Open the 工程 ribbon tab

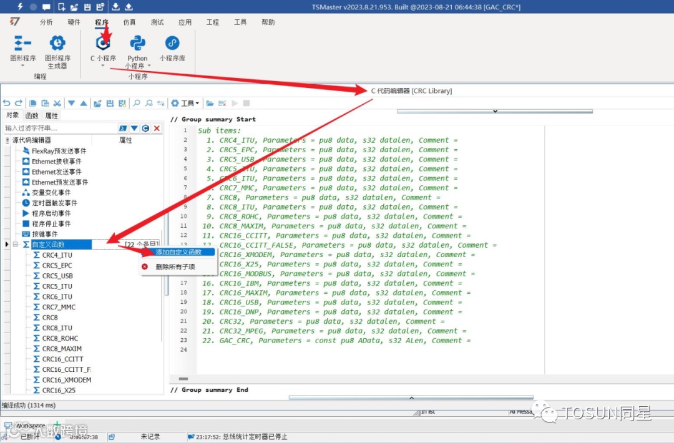coord(213,22)
